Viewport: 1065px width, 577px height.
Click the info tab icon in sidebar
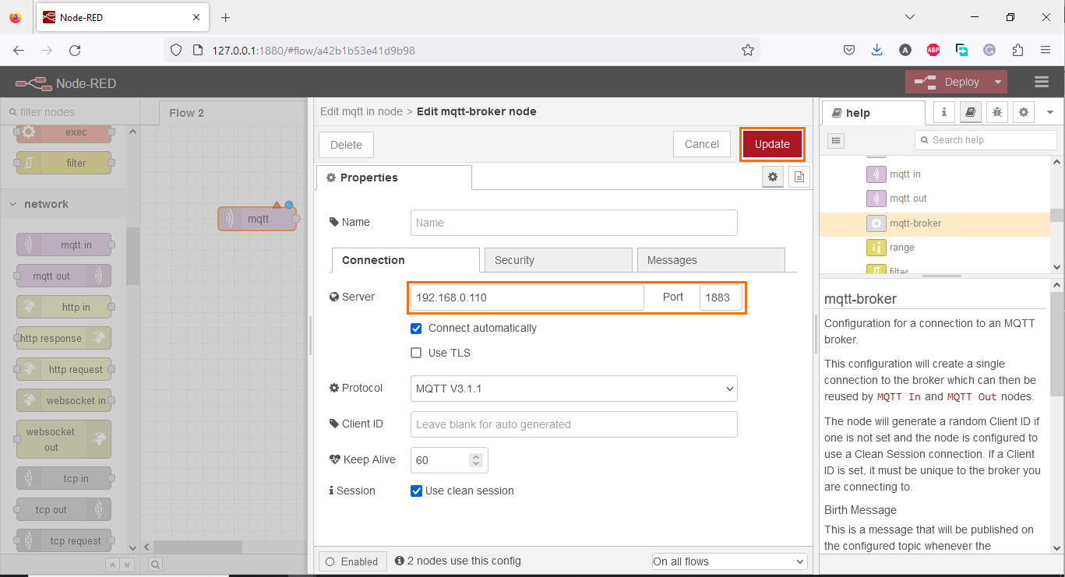944,112
